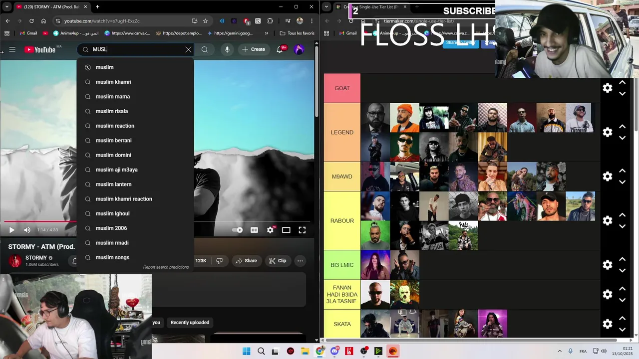This screenshot has width=639, height=359.
Task: Move the BI3 LMIC tier up
Action: [x=623, y=259]
